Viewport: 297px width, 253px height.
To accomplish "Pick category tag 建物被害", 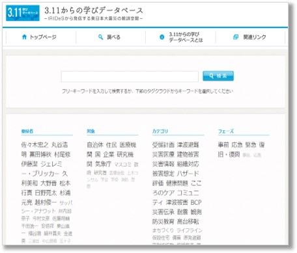I will point(188,155).
